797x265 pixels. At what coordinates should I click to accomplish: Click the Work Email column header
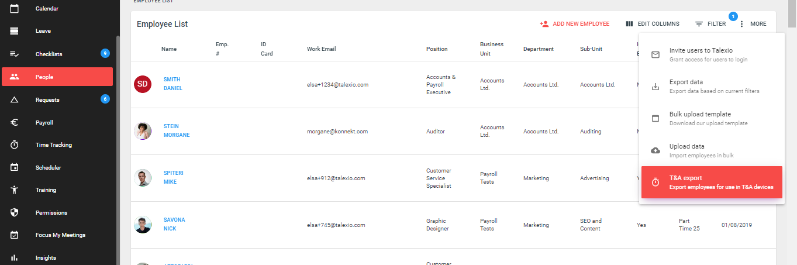coord(322,49)
